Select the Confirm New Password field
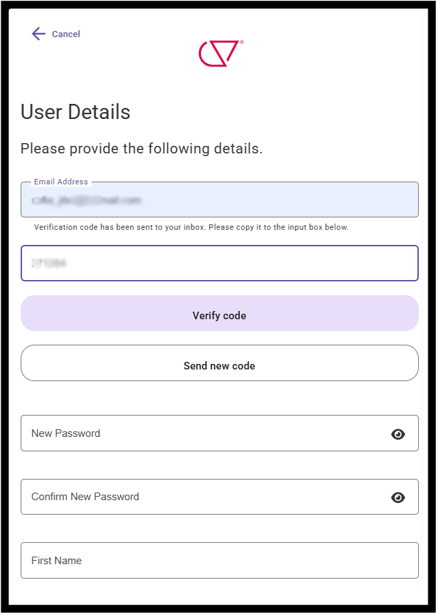Image resolution: width=436 pixels, height=613 pixels. point(207,497)
